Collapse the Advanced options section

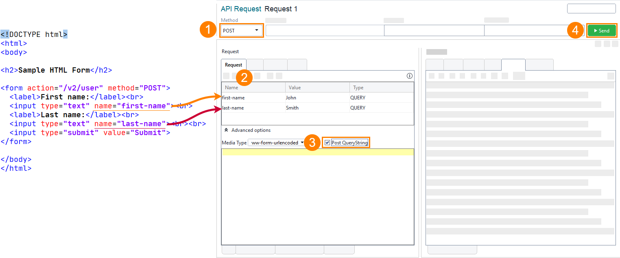pos(226,130)
